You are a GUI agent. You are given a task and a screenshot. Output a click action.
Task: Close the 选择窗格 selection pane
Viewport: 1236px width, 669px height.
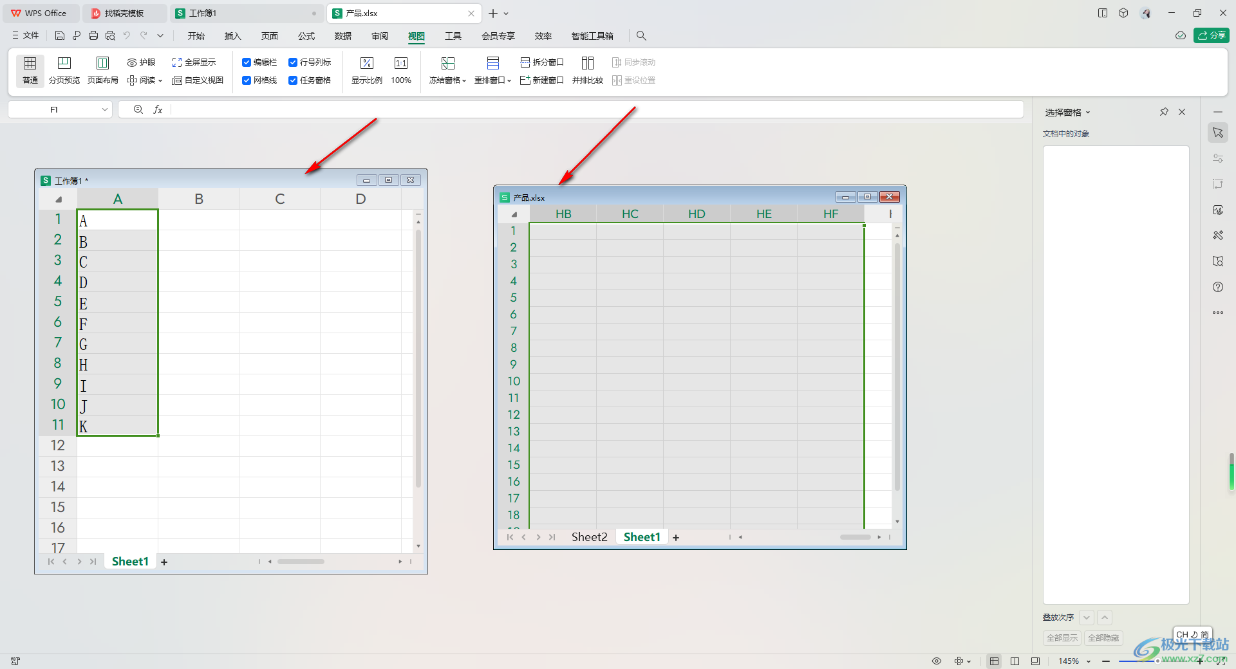point(1182,112)
